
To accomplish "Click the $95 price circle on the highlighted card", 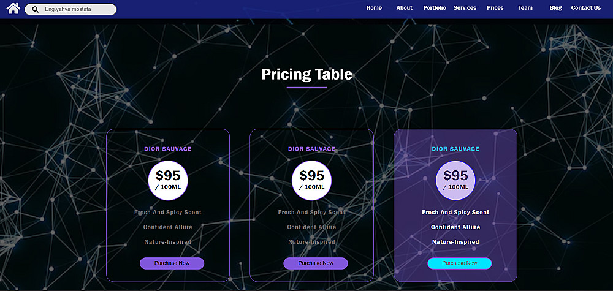I will click(x=455, y=180).
